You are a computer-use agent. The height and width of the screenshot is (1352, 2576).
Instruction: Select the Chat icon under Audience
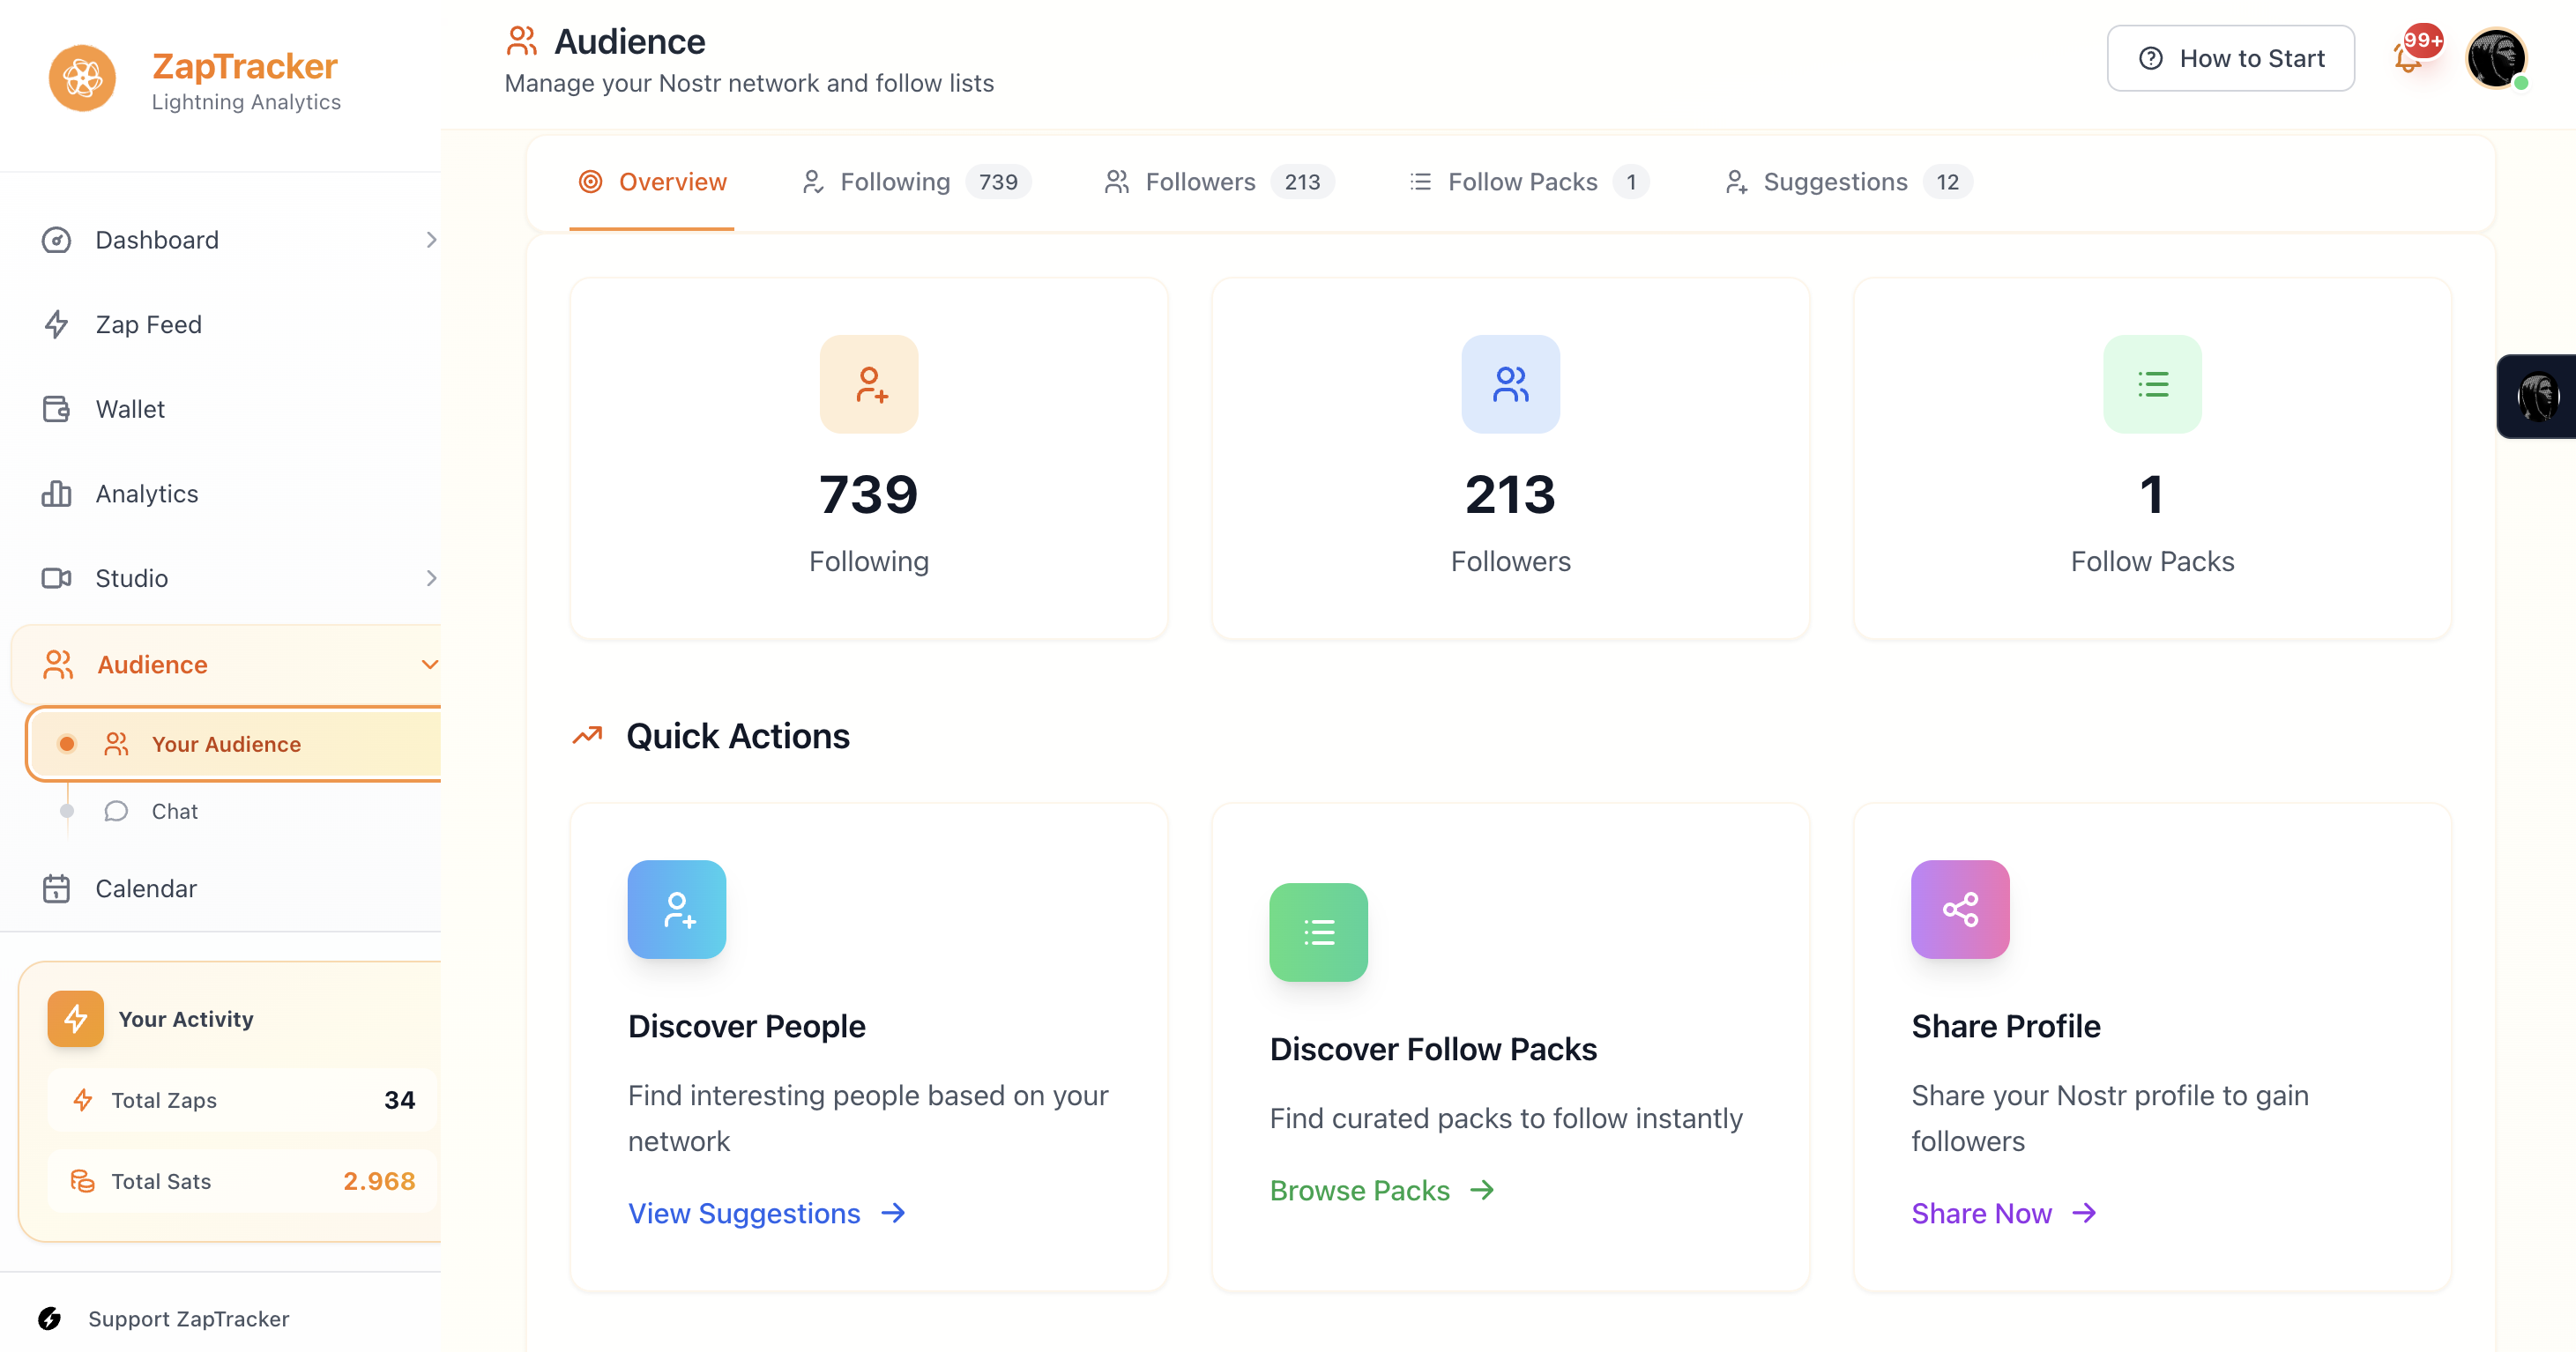pyautogui.click(x=117, y=811)
